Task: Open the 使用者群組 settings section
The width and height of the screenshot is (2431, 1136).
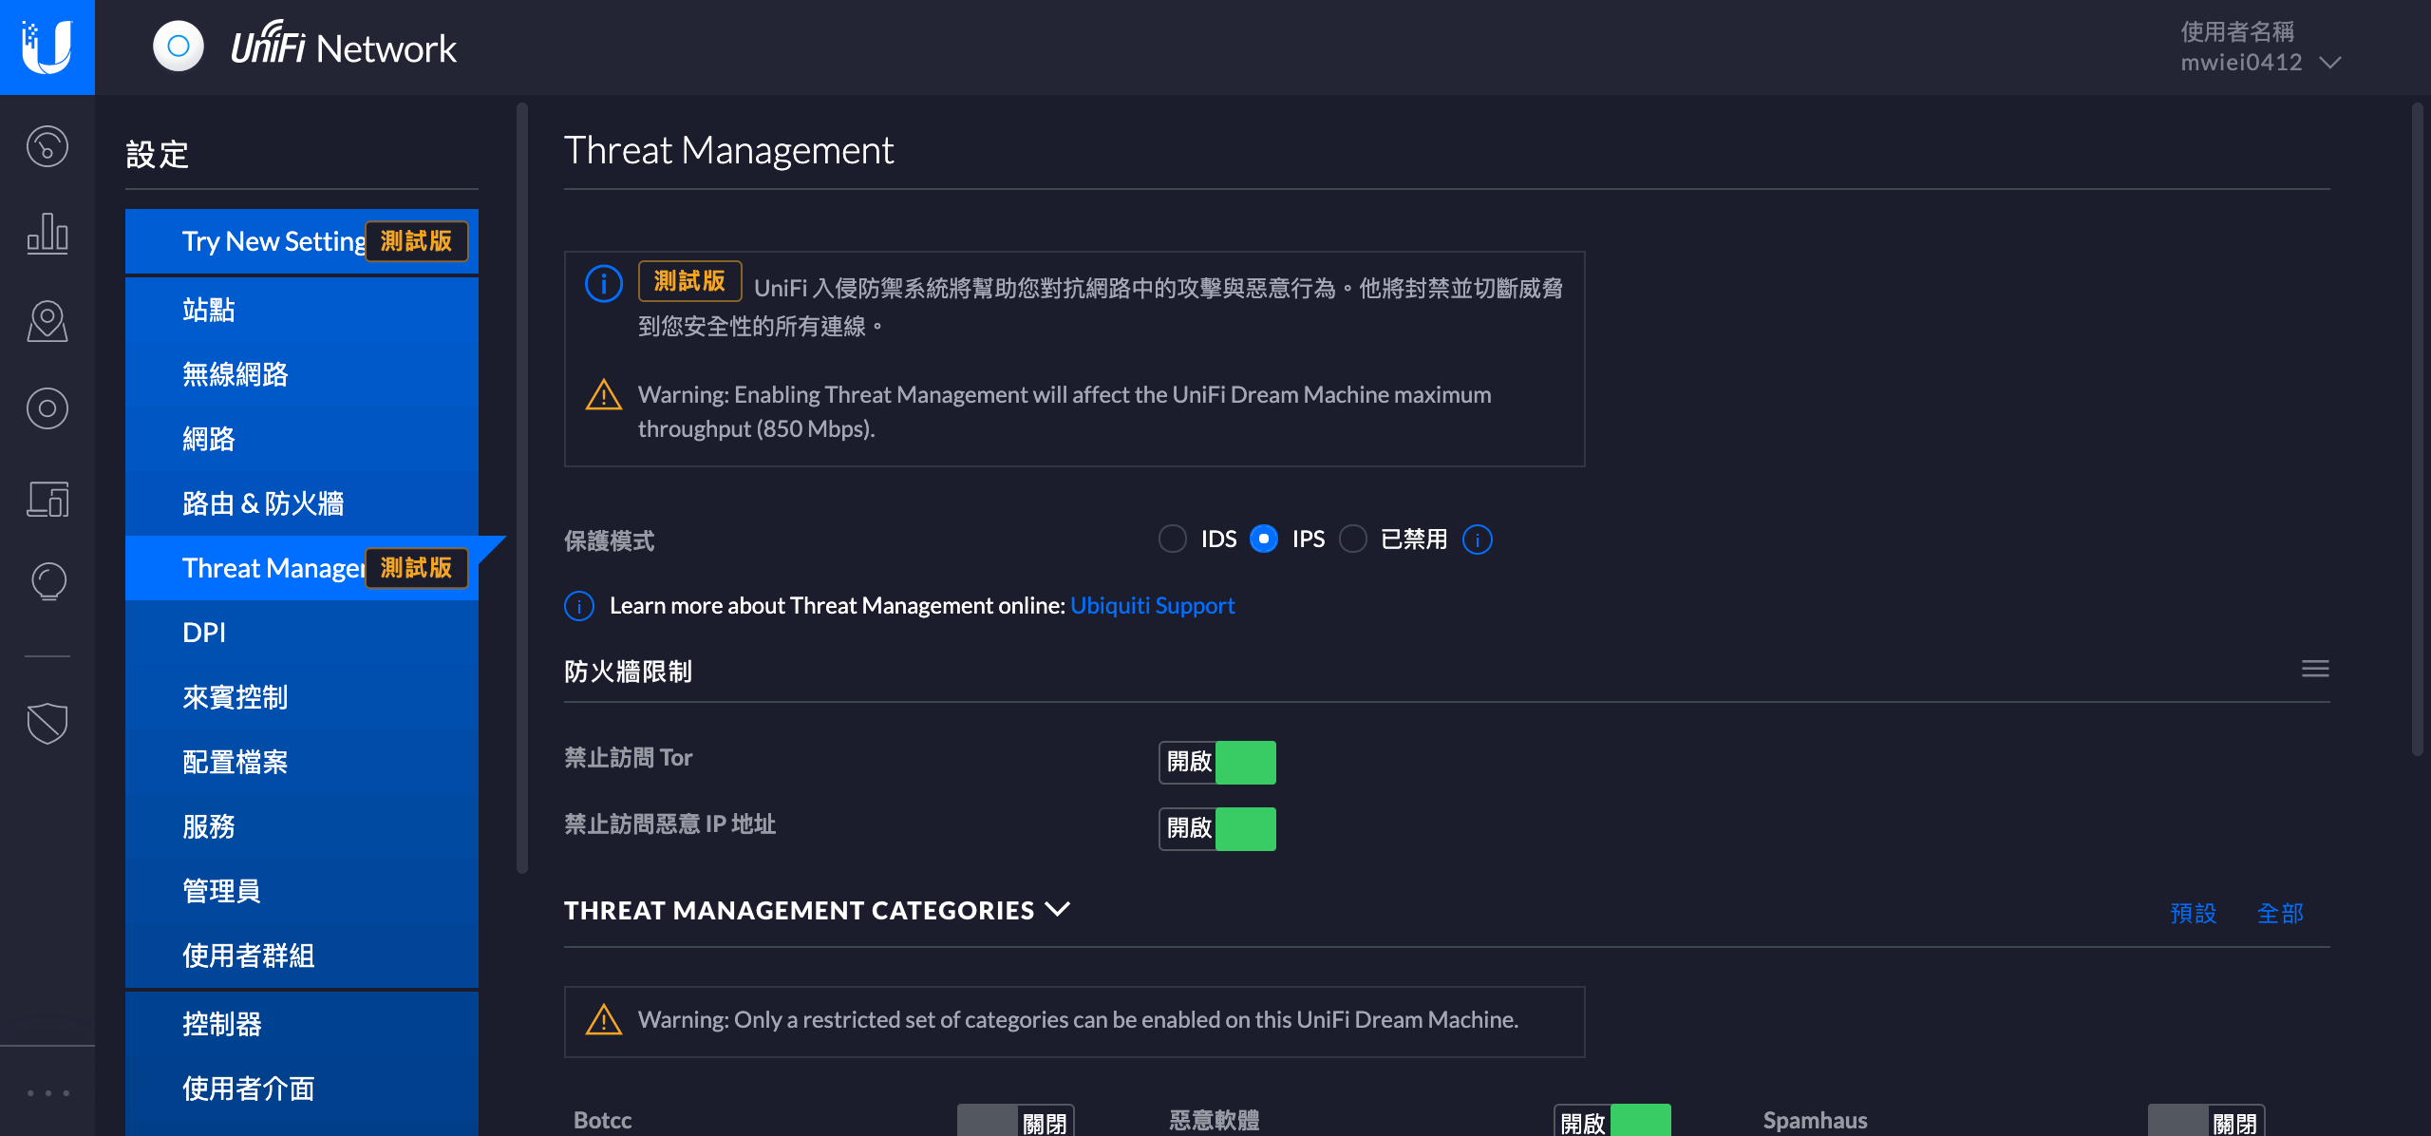Action: pos(302,956)
